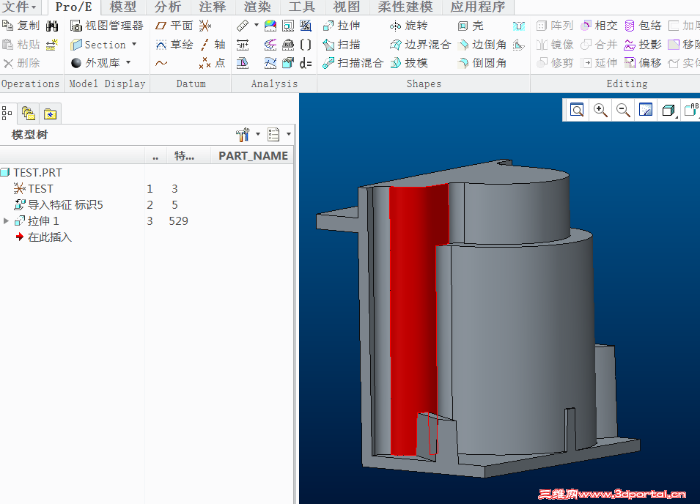
Task: Select the 修剪 trim tool
Action: click(x=555, y=63)
